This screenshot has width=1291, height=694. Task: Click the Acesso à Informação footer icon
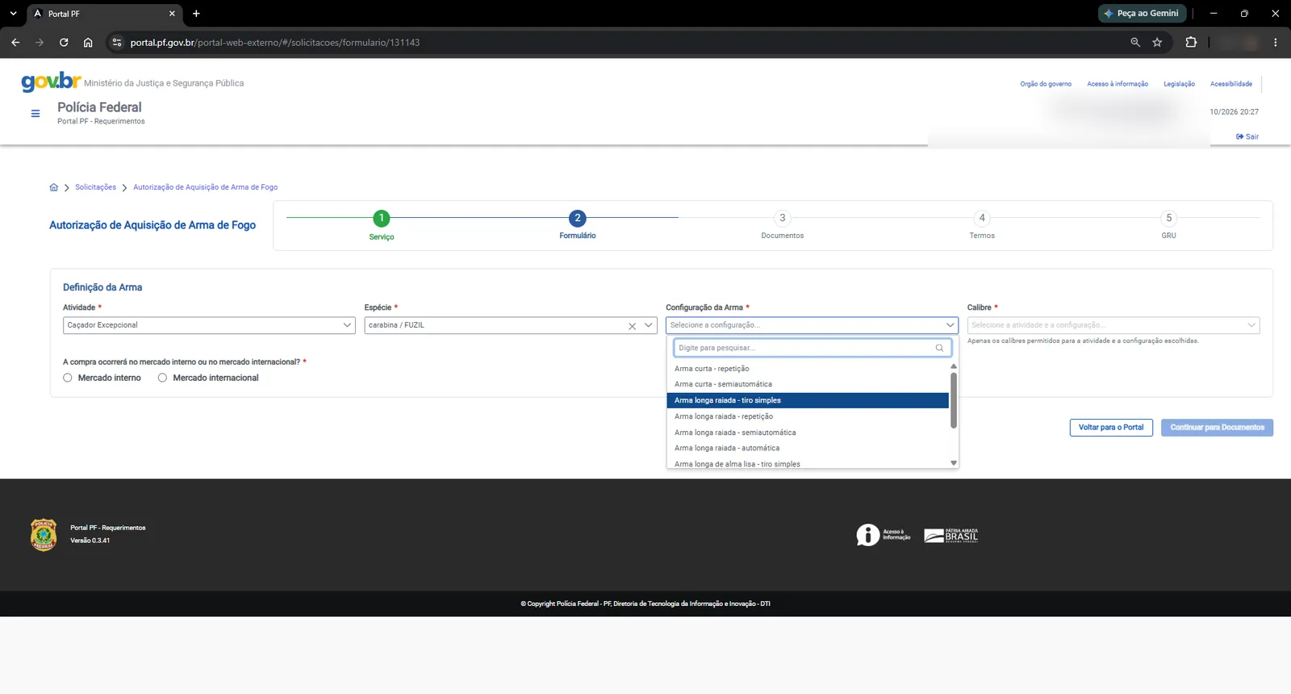[x=884, y=535]
